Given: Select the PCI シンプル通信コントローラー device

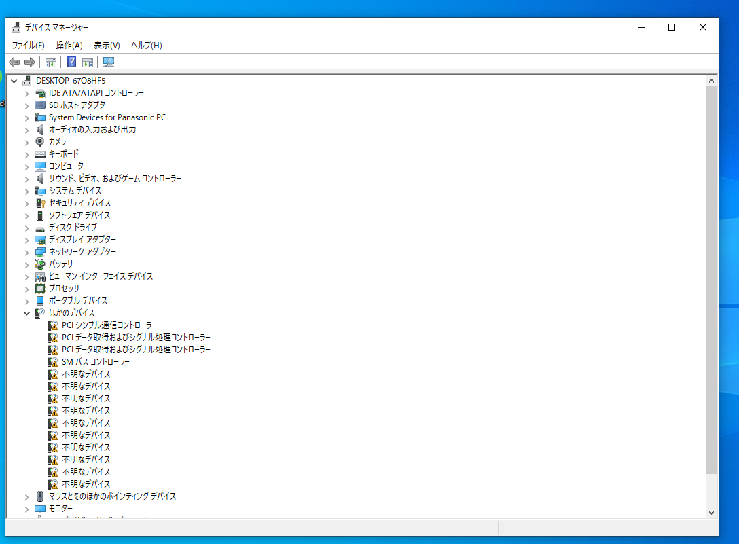Looking at the screenshot, I should [x=109, y=325].
